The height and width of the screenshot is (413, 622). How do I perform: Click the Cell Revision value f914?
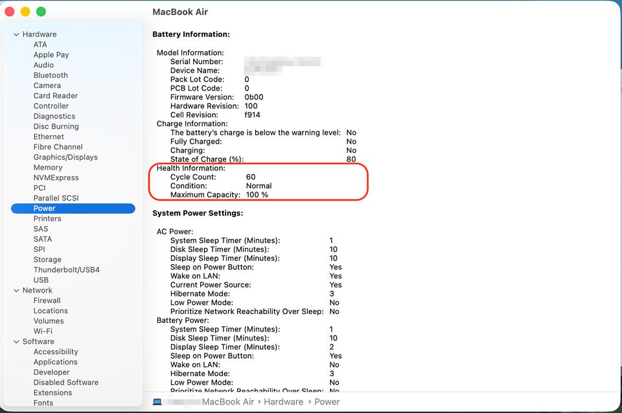(252, 115)
